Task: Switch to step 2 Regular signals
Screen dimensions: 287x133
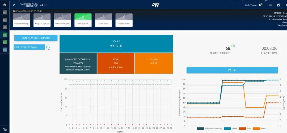Action: [42, 20]
